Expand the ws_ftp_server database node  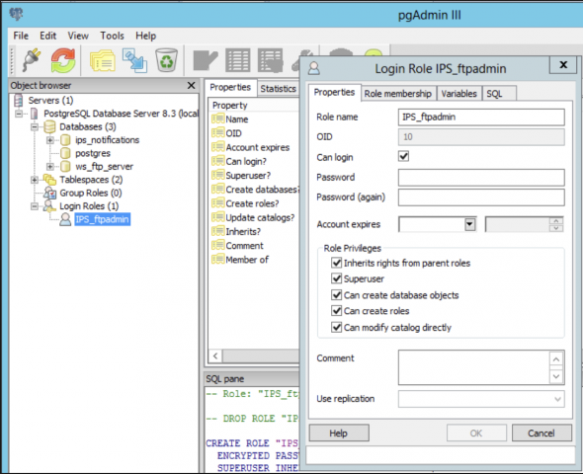tap(49, 167)
